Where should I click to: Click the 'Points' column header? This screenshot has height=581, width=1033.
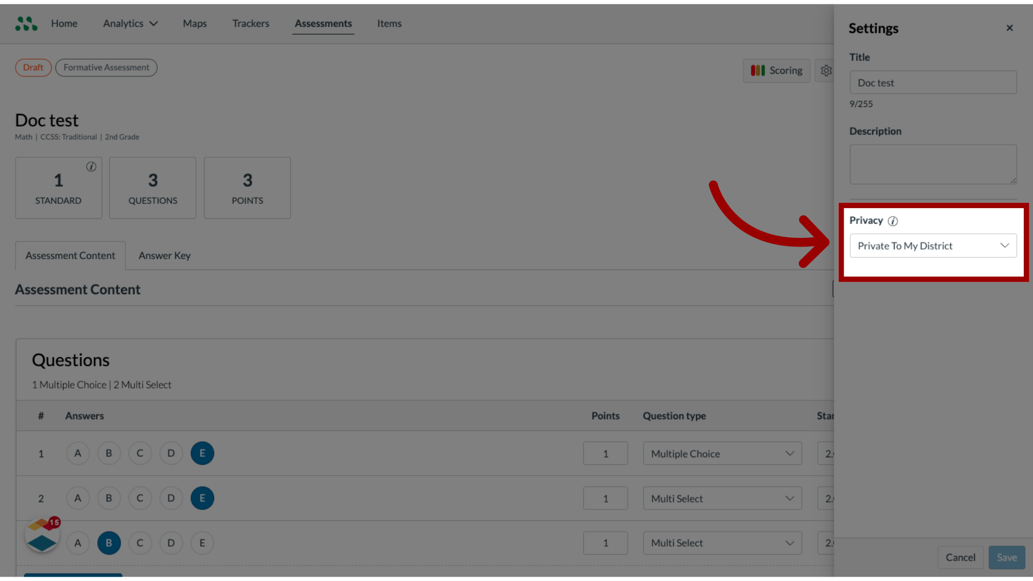click(x=605, y=416)
